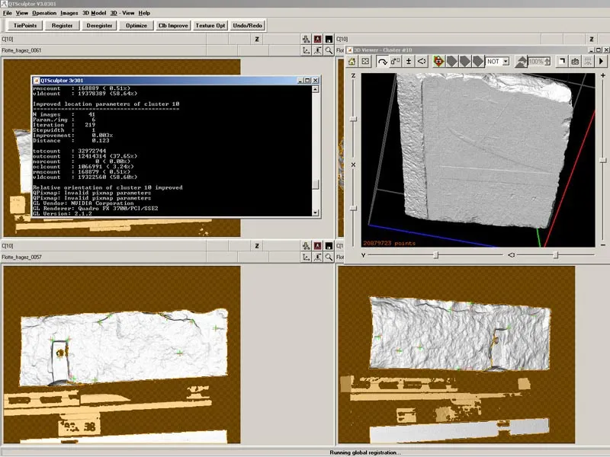610x457 pixels.
Task: Click console scrollbar down arrow
Action: coord(316,213)
